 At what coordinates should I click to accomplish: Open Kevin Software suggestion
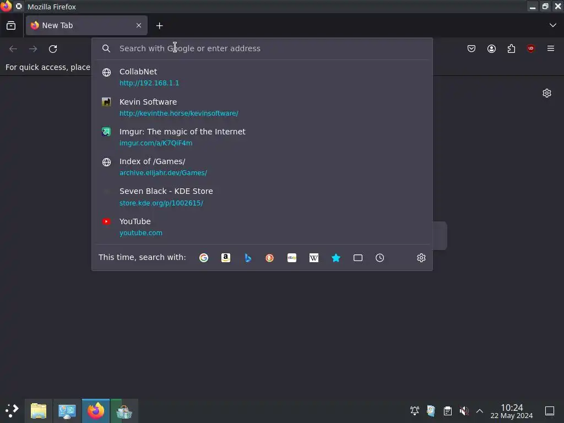pos(262,107)
